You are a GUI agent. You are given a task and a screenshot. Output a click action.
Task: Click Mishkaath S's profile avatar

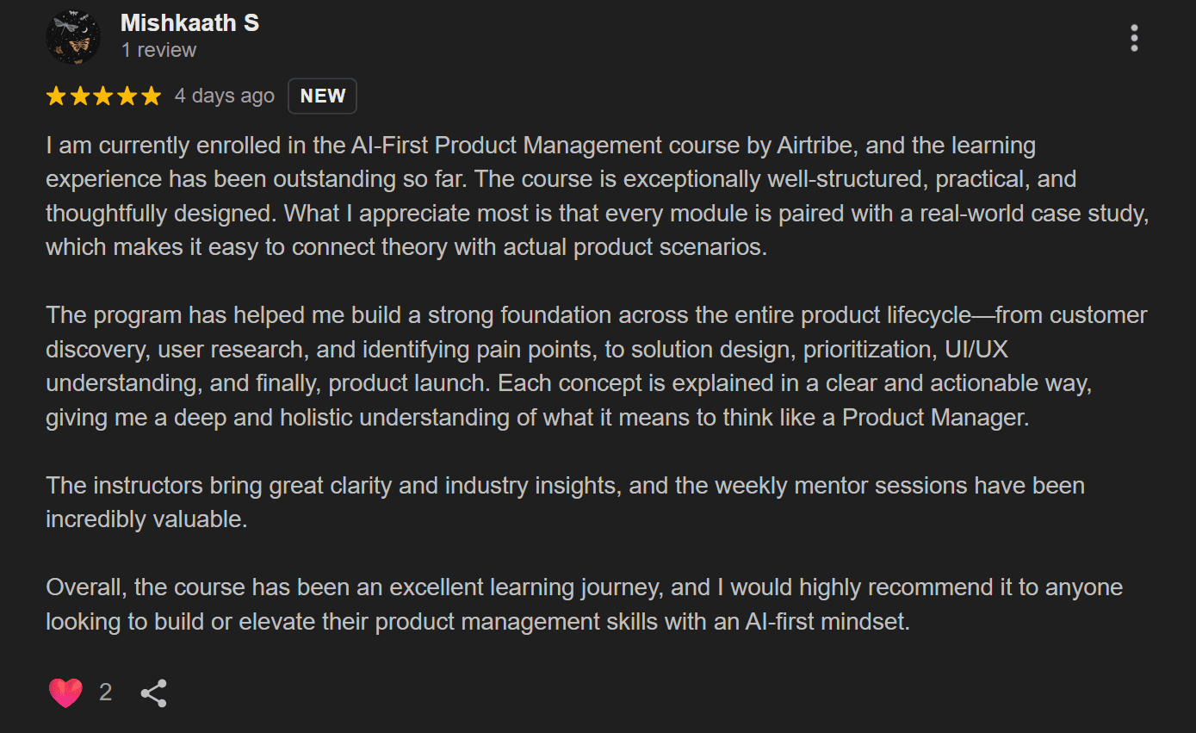[x=73, y=38]
